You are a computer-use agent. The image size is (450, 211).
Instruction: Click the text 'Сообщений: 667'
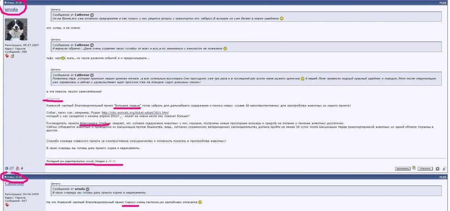pyautogui.click(x=16, y=201)
